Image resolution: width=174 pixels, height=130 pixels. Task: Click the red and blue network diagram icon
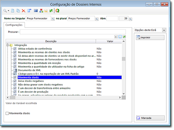[x=41, y=11]
